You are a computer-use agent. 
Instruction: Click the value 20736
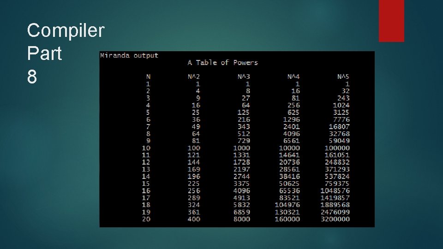(x=289, y=162)
